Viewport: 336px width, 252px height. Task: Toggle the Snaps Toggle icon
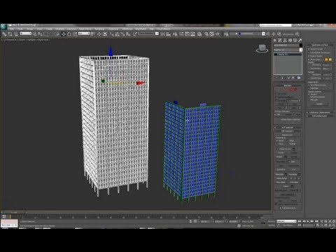pyautogui.click(x=112, y=34)
